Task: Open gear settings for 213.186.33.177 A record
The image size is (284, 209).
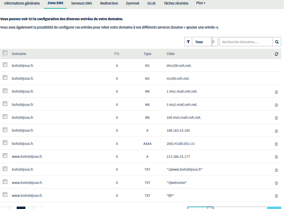Action: [x=276, y=157]
